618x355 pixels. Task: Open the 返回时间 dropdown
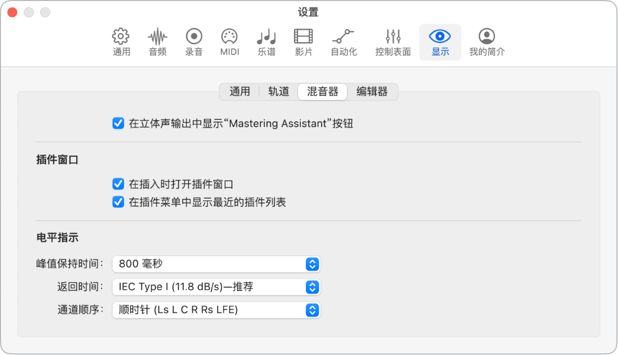(x=216, y=287)
